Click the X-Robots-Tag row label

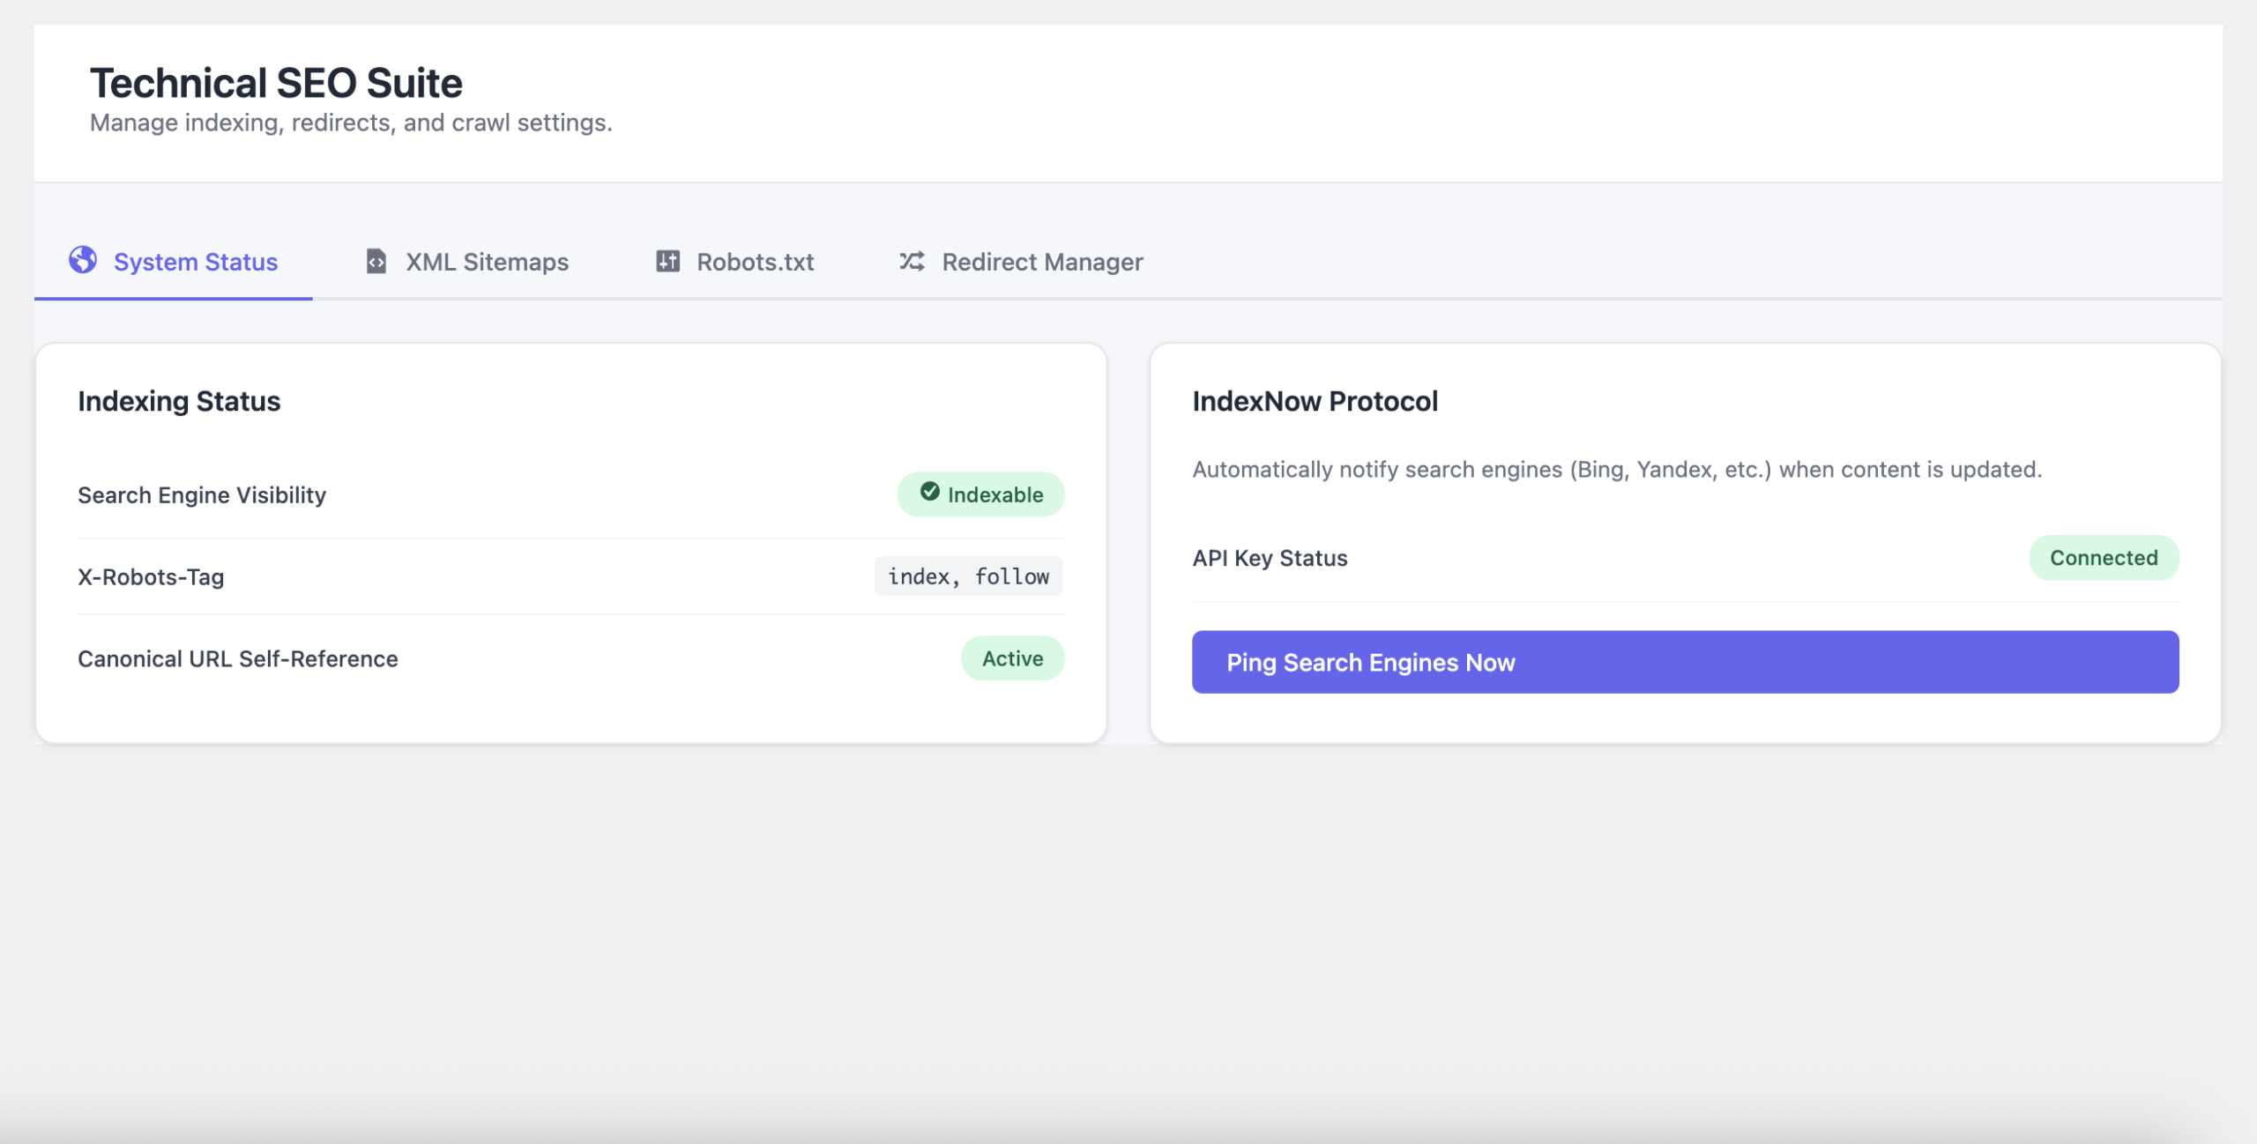coord(151,577)
